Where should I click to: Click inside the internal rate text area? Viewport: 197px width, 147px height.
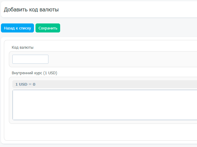coord(102,105)
